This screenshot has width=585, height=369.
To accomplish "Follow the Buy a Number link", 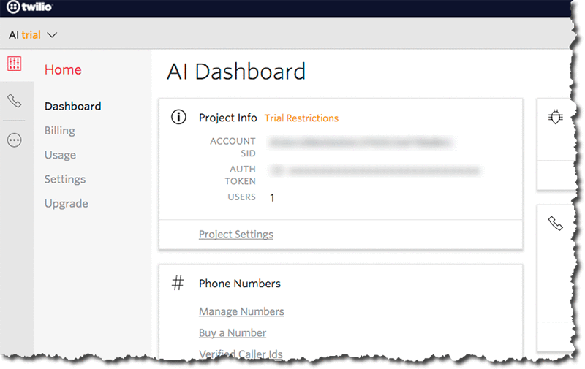I will coord(233,332).
